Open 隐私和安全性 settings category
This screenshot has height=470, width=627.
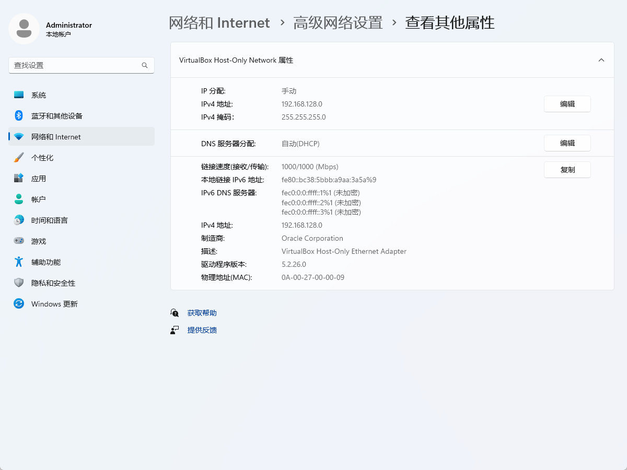[x=82, y=283]
